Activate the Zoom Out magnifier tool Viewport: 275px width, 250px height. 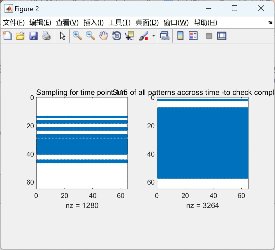pos(90,36)
